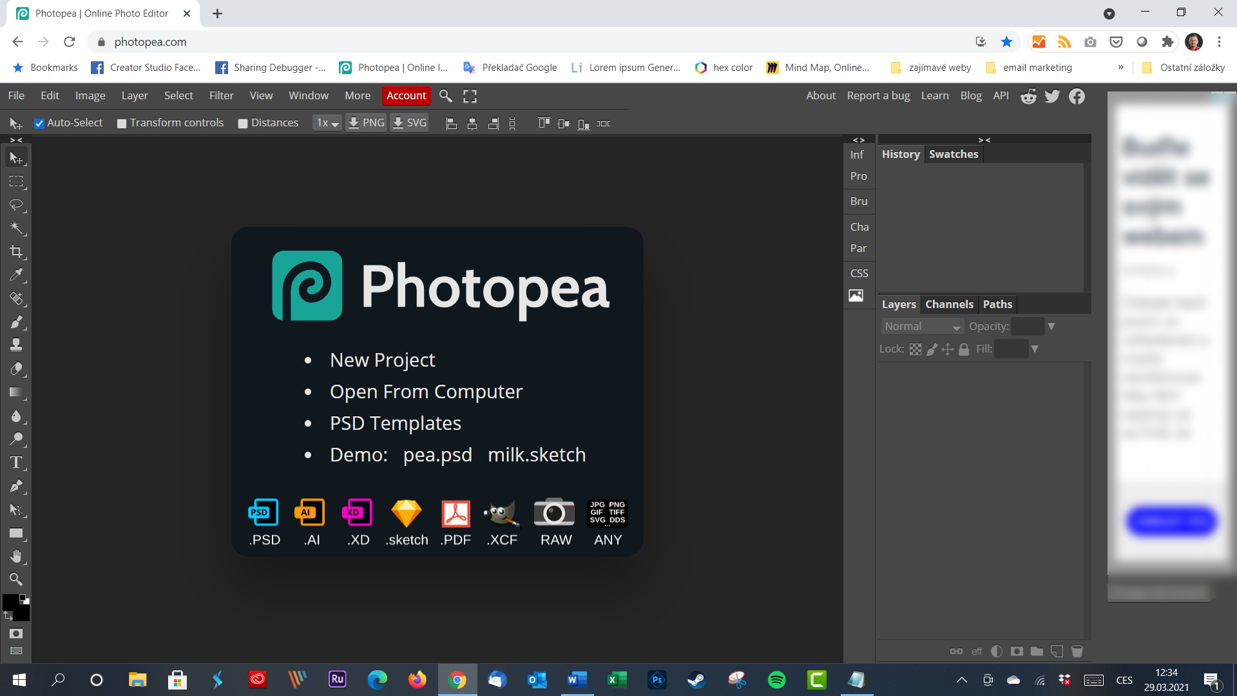Select the Eyedropper tool
This screenshot has width=1237, height=696.
coord(16,275)
